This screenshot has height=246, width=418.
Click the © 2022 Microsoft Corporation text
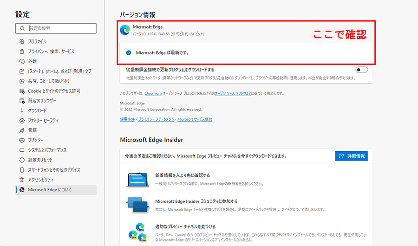click(161, 110)
